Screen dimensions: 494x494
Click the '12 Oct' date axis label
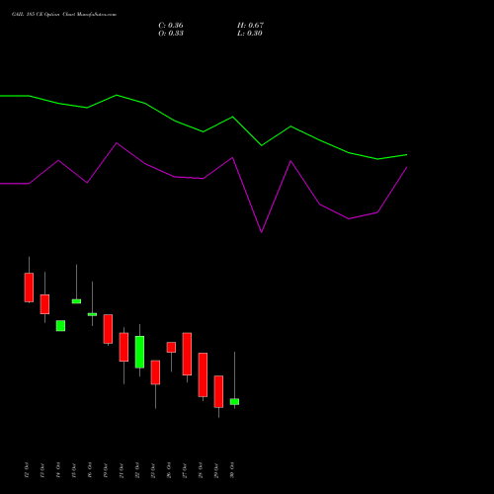[27, 470]
